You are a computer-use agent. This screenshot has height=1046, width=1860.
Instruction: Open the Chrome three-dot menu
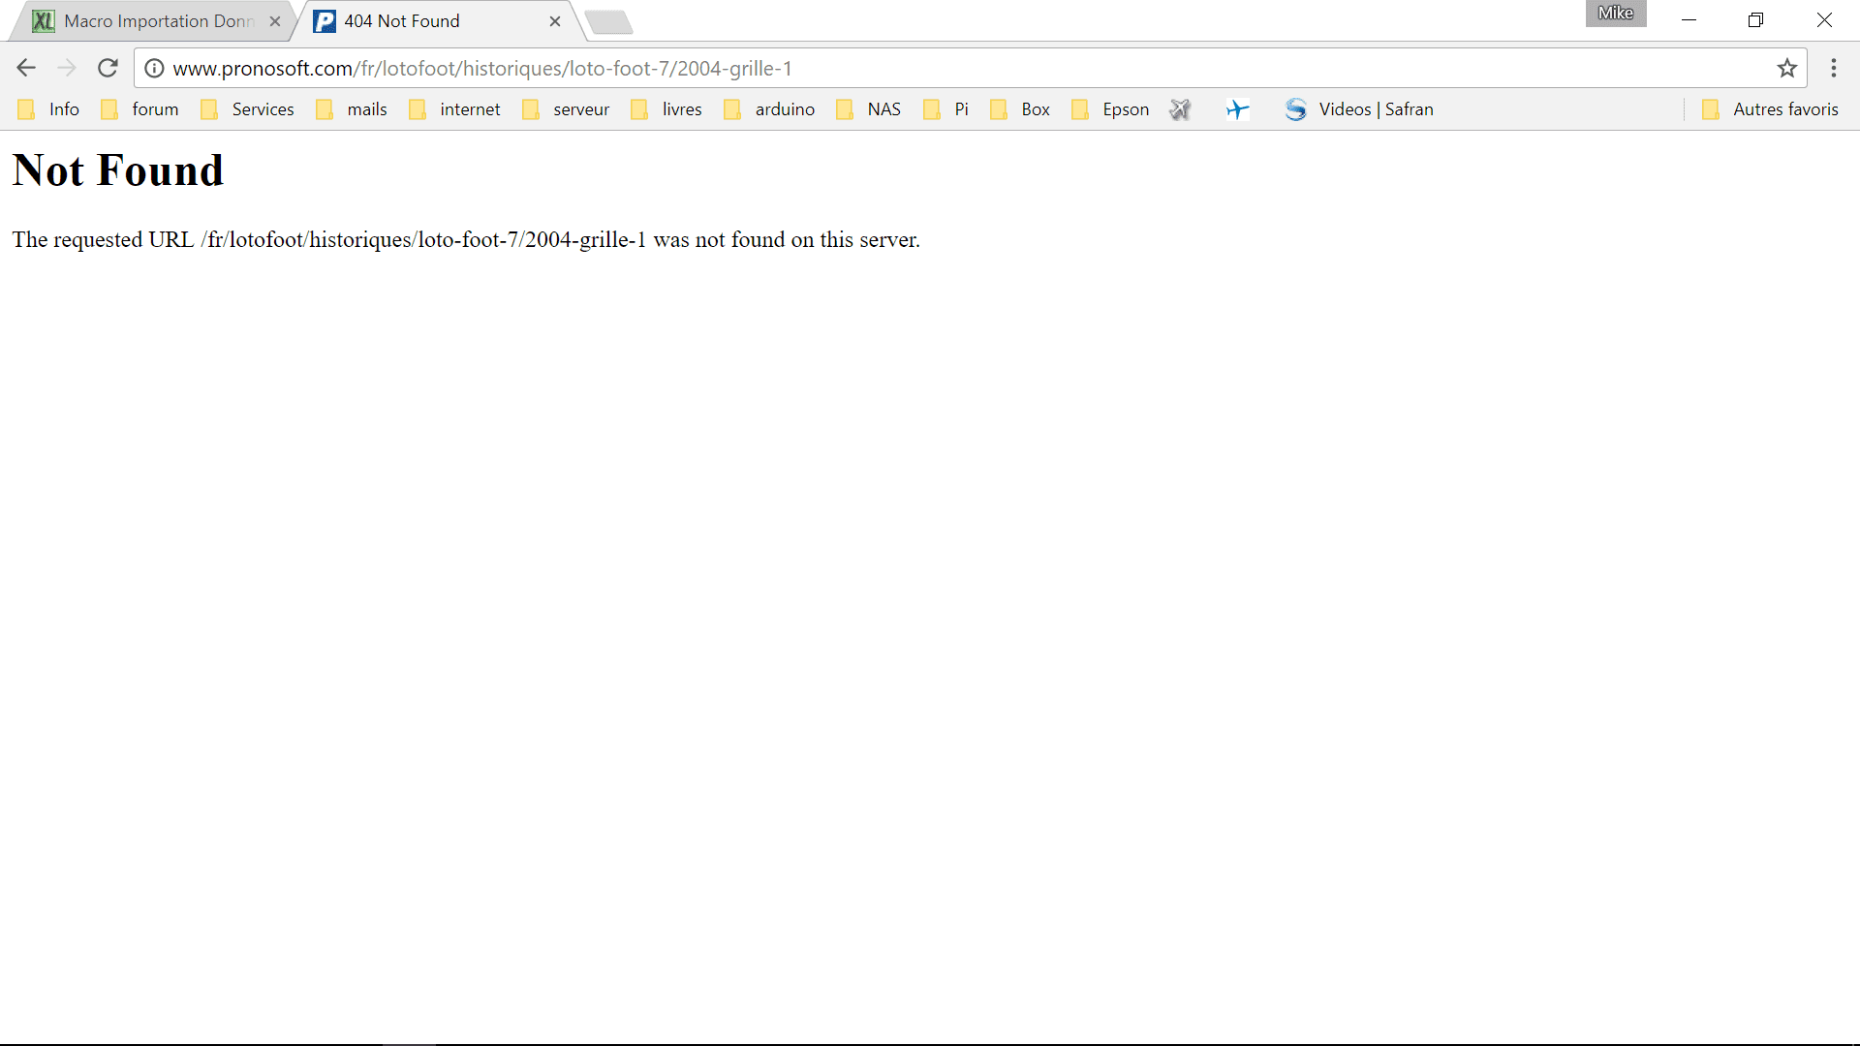(1833, 68)
